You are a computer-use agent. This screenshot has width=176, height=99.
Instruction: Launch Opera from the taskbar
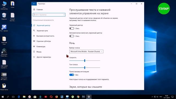point(51,97)
